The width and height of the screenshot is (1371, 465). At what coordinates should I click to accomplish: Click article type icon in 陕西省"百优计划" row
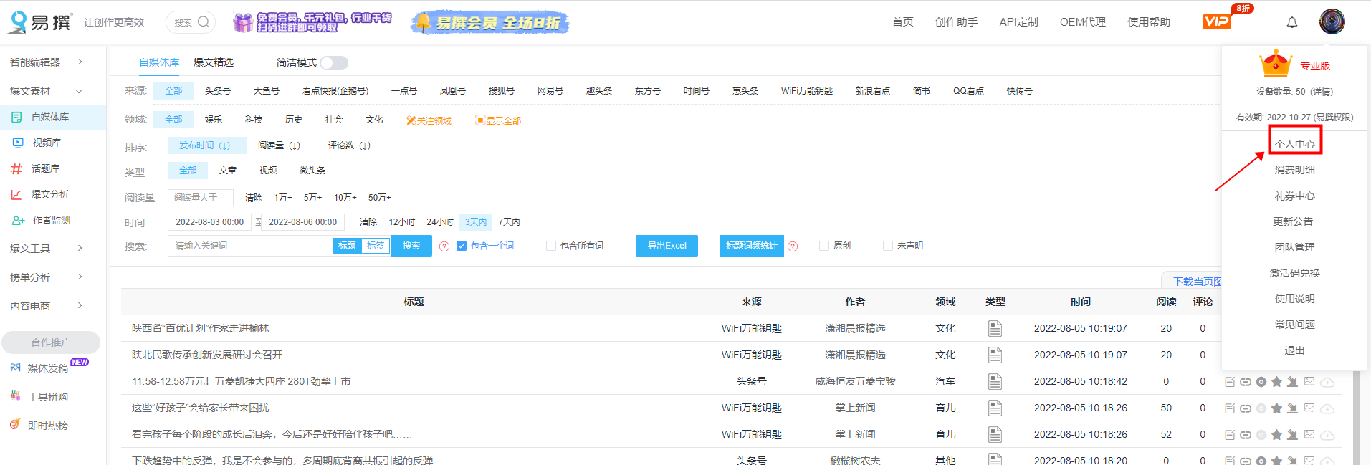pos(995,328)
